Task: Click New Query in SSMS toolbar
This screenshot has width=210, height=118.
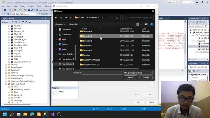Action: [42, 10]
